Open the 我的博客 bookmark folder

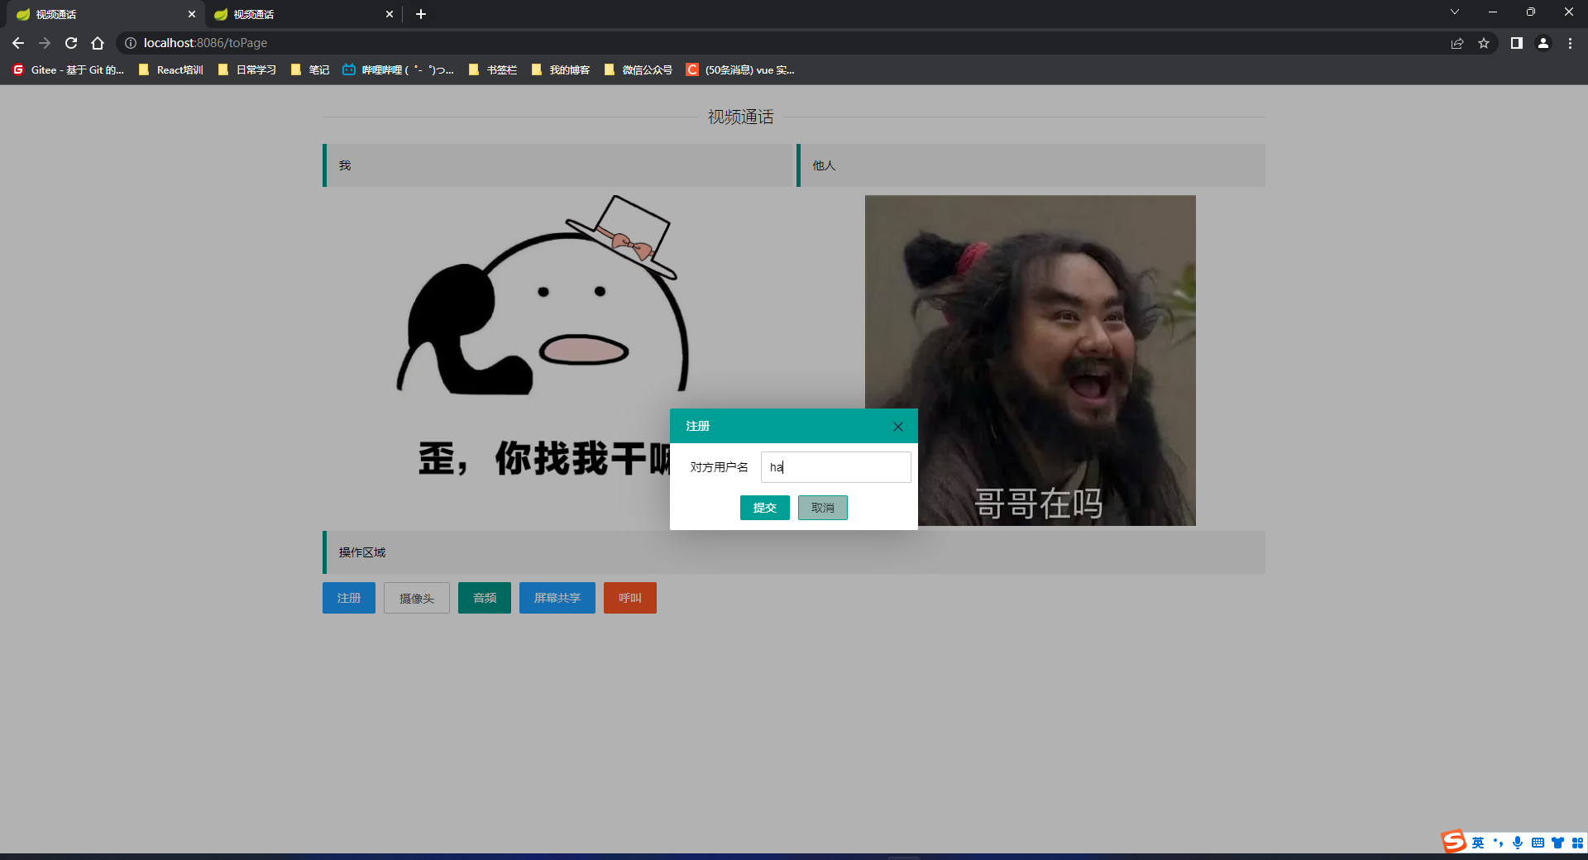tap(561, 70)
